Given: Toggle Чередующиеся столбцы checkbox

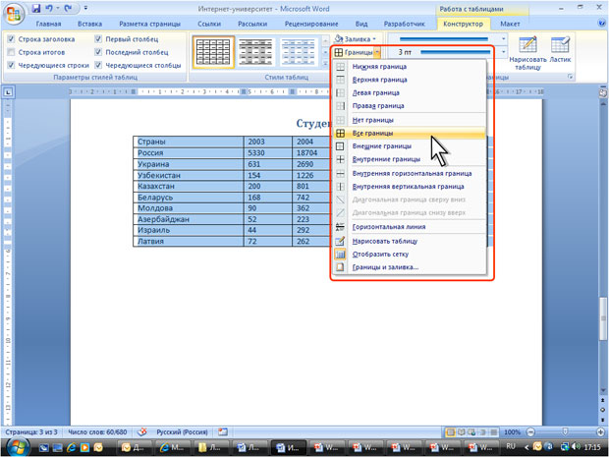Looking at the screenshot, I should [x=98, y=65].
